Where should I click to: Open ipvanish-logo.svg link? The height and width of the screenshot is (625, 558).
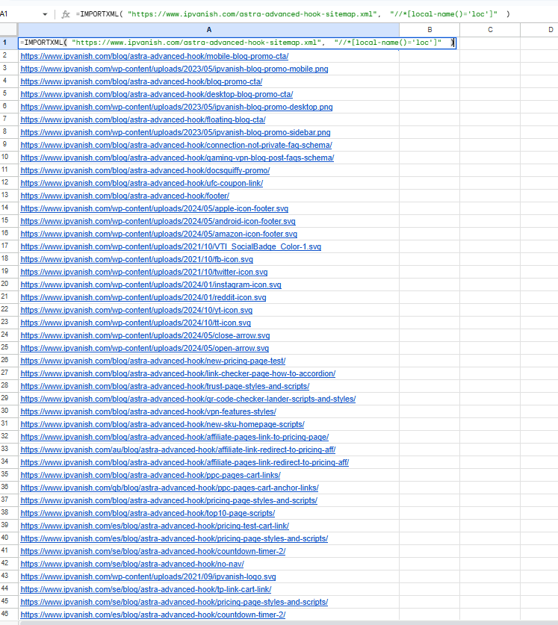[149, 576]
